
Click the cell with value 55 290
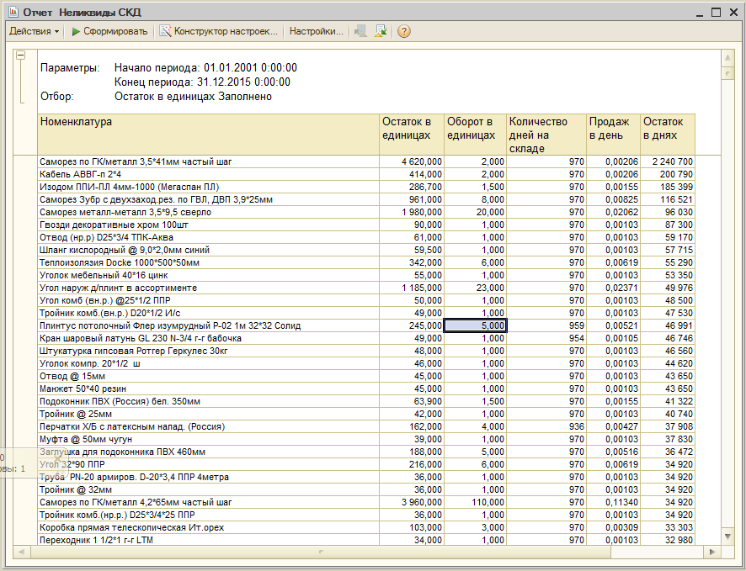coord(668,262)
